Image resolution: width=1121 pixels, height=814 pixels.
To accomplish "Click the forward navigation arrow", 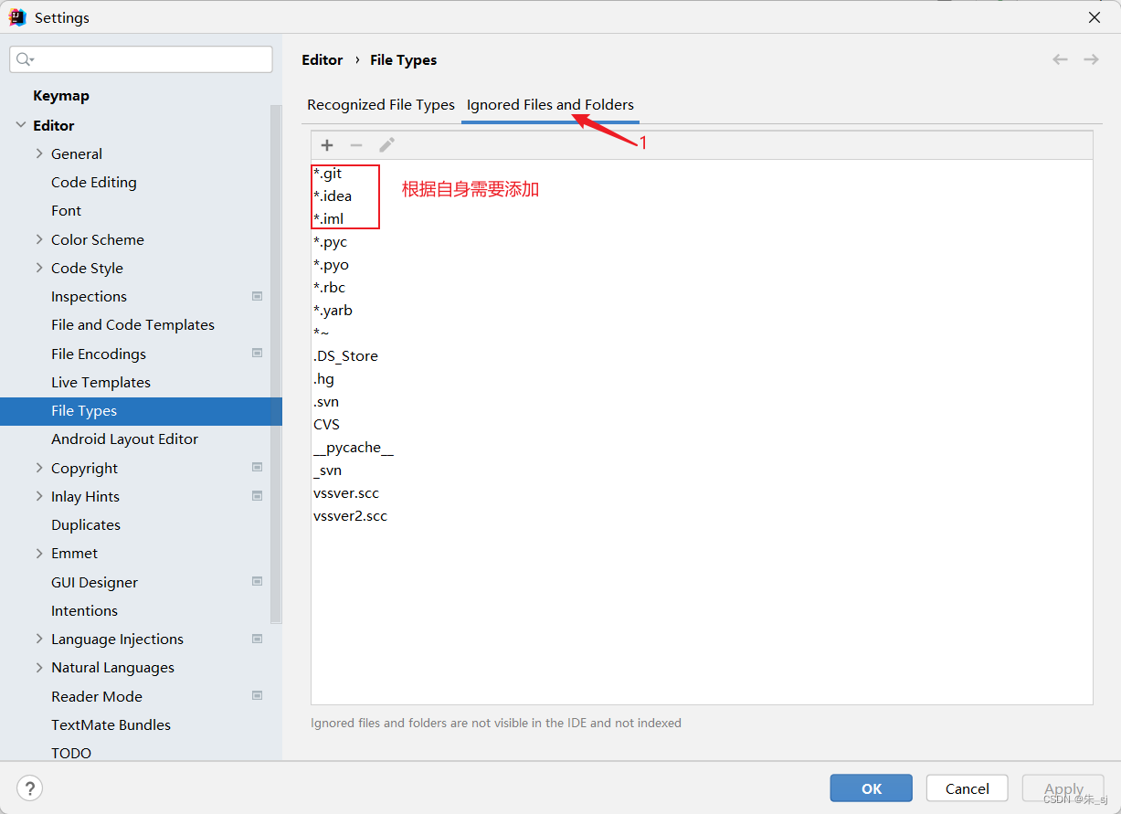I will pos(1091,58).
